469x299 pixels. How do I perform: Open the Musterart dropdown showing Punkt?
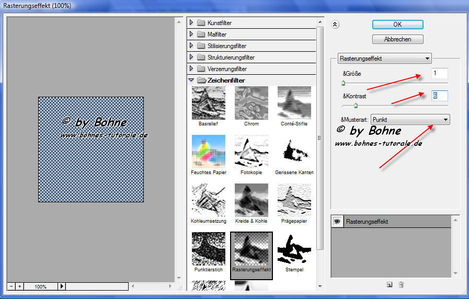[410, 120]
